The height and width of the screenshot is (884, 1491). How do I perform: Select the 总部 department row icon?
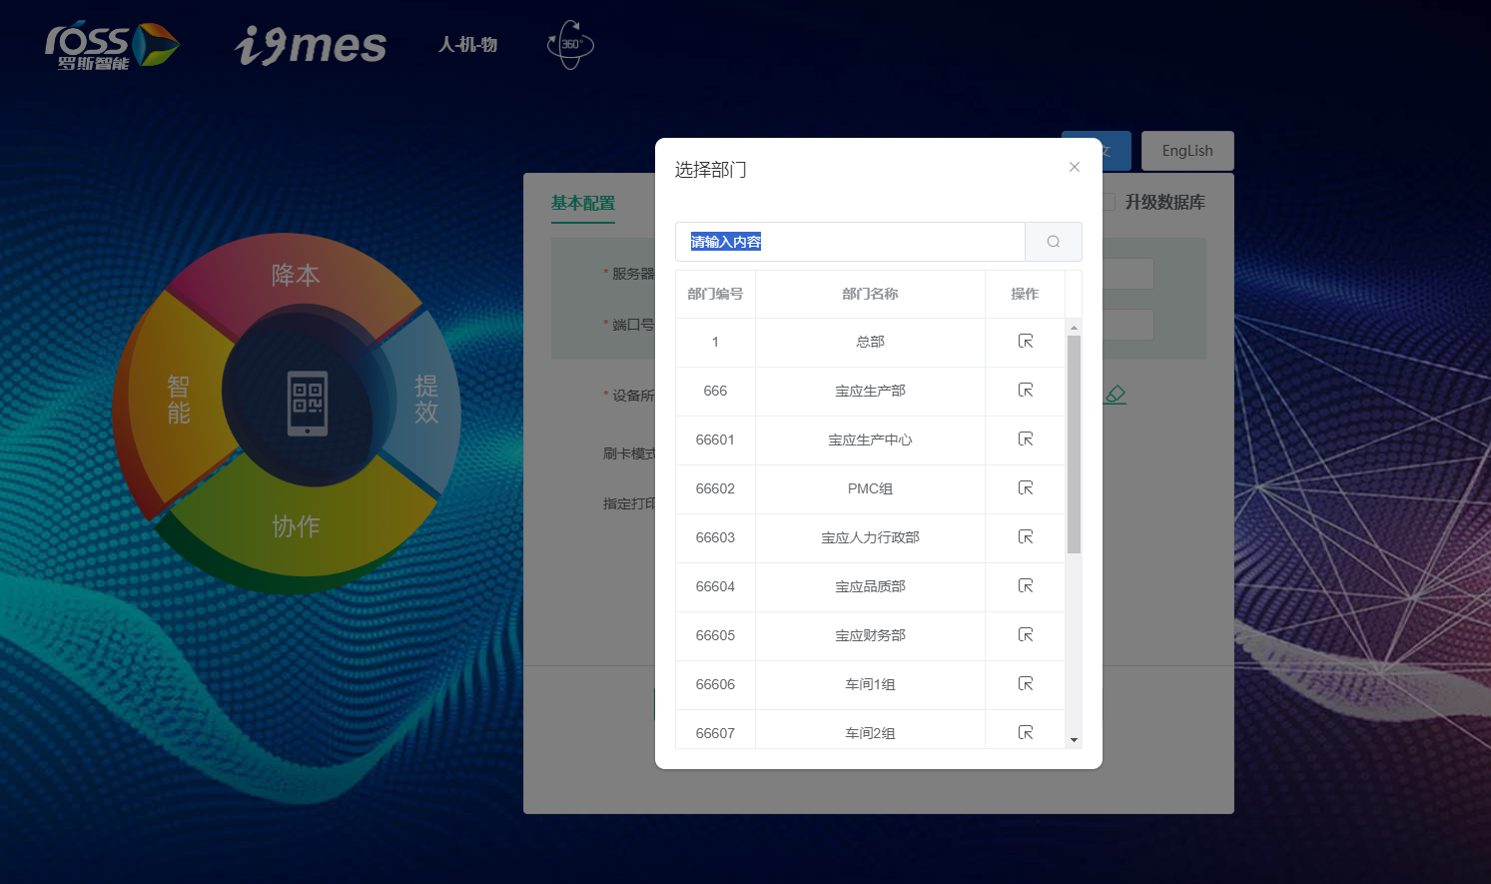[x=1025, y=342]
